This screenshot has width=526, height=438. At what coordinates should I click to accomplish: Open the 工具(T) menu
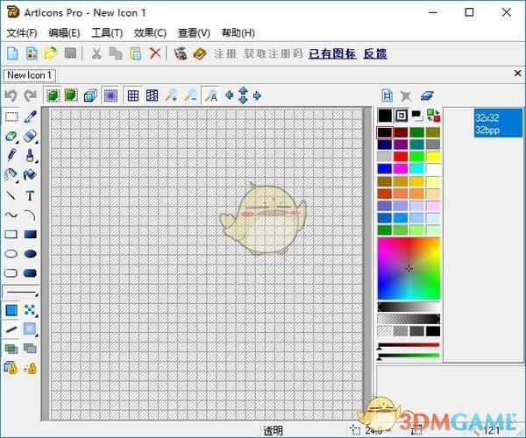107,32
